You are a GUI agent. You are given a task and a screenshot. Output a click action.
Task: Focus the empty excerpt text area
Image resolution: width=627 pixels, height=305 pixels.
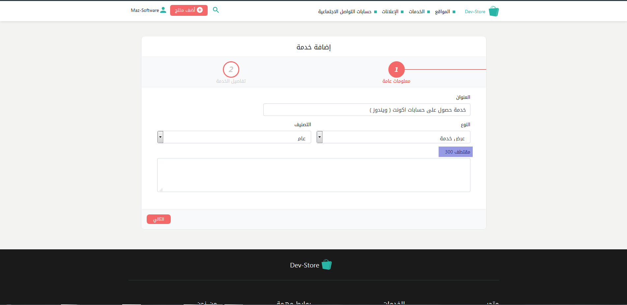(313, 175)
